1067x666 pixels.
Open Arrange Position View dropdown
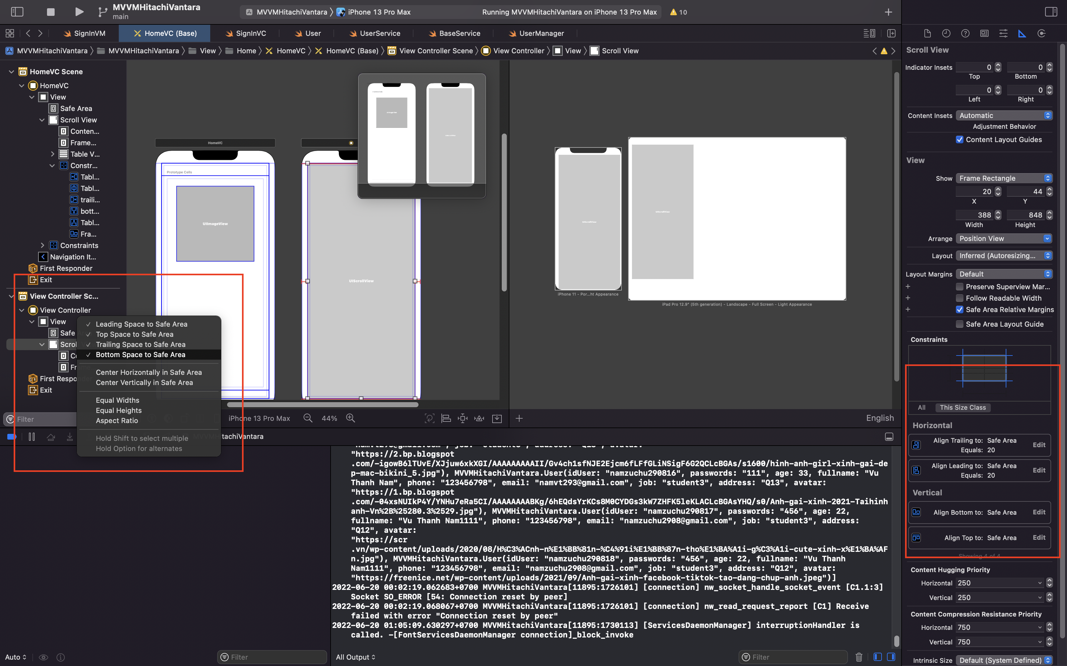tap(1004, 239)
